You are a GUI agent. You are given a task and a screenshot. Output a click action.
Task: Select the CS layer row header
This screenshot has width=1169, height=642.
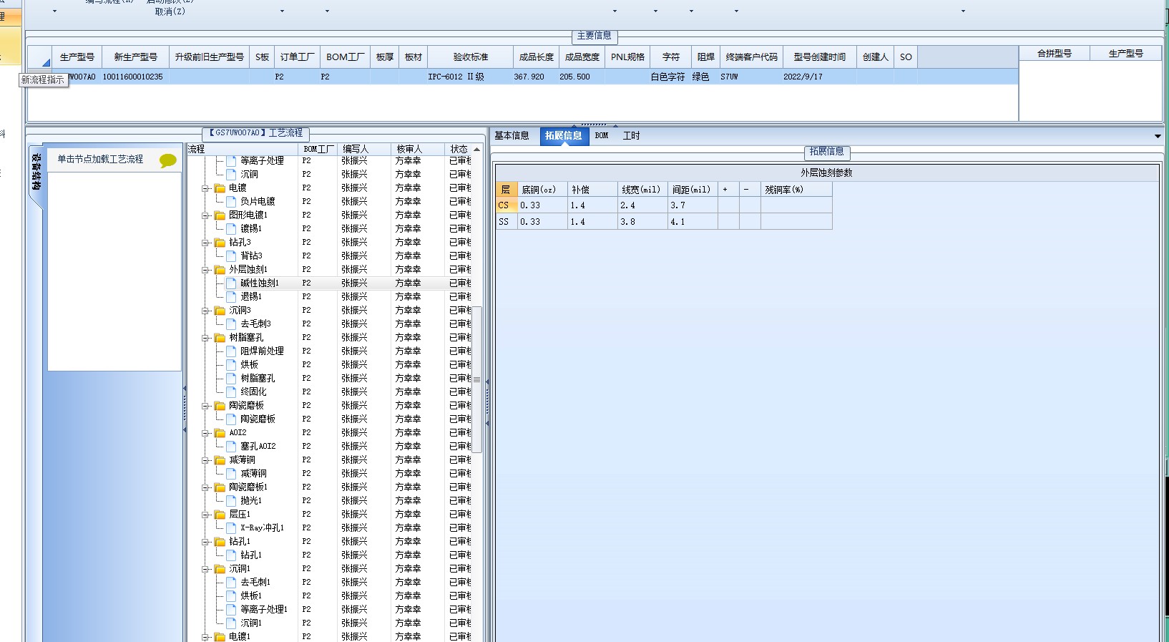pos(507,205)
